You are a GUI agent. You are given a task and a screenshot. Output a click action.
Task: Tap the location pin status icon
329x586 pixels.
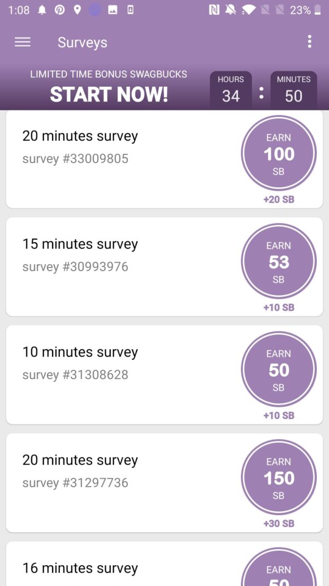point(77,10)
